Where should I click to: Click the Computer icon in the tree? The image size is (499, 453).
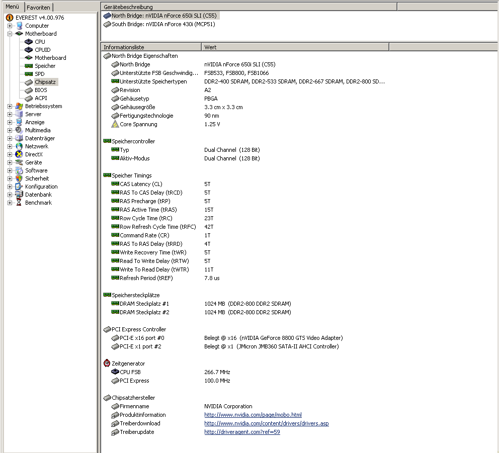click(20, 26)
